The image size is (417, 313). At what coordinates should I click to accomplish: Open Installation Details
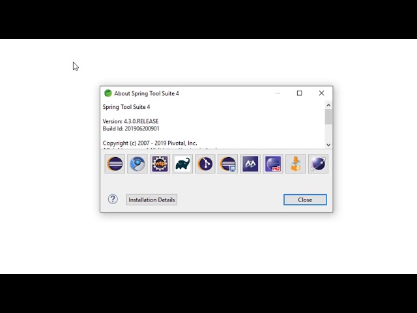152,200
